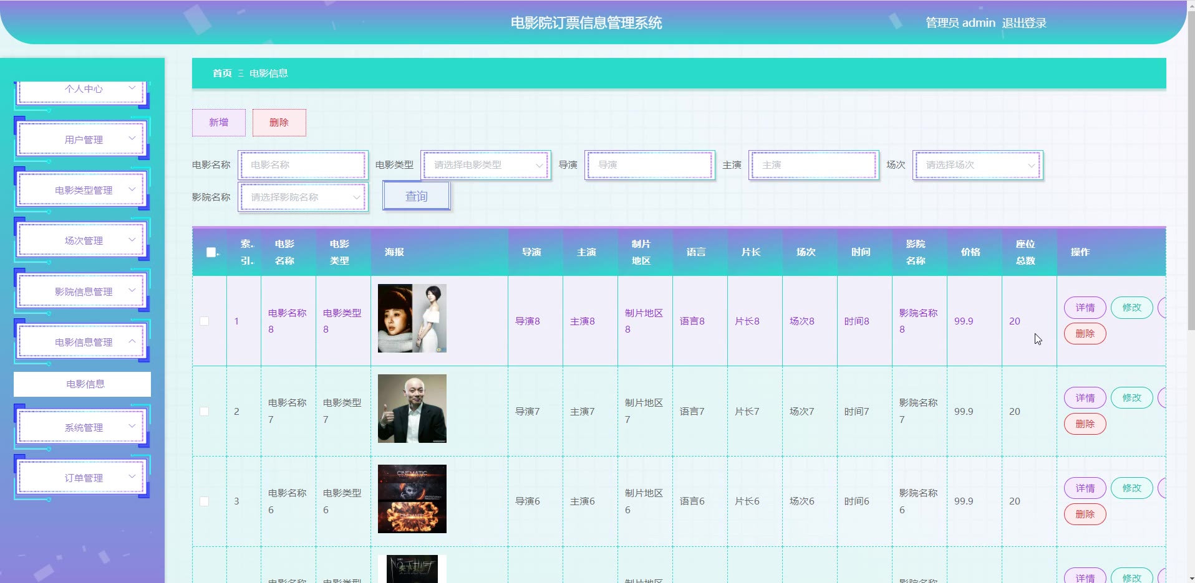Click the poster thumbnail for 电影名称6
Screen dimensions: 1195x583
tap(412, 499)
